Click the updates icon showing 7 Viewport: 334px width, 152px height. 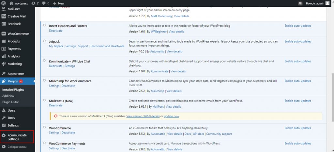[34, 3]
